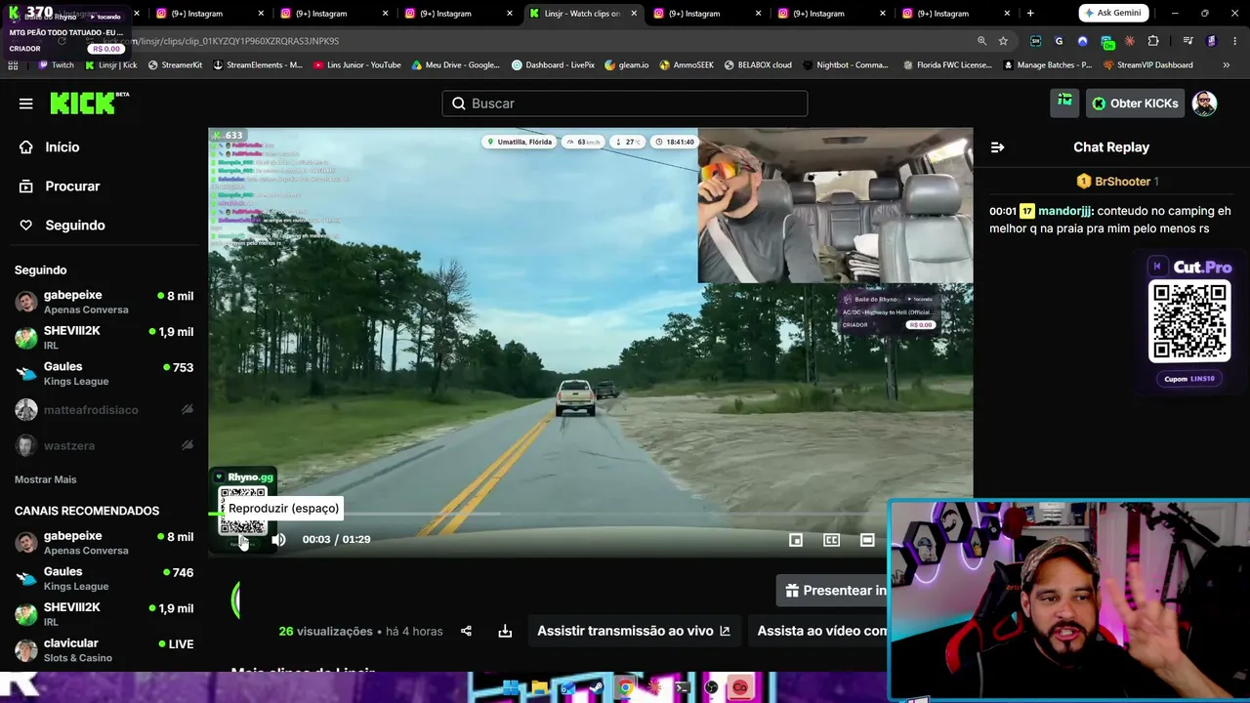Show more bookmarks with the chevron
Viewport: 1250px width, 703px height.
click(x=1227, y=65)
